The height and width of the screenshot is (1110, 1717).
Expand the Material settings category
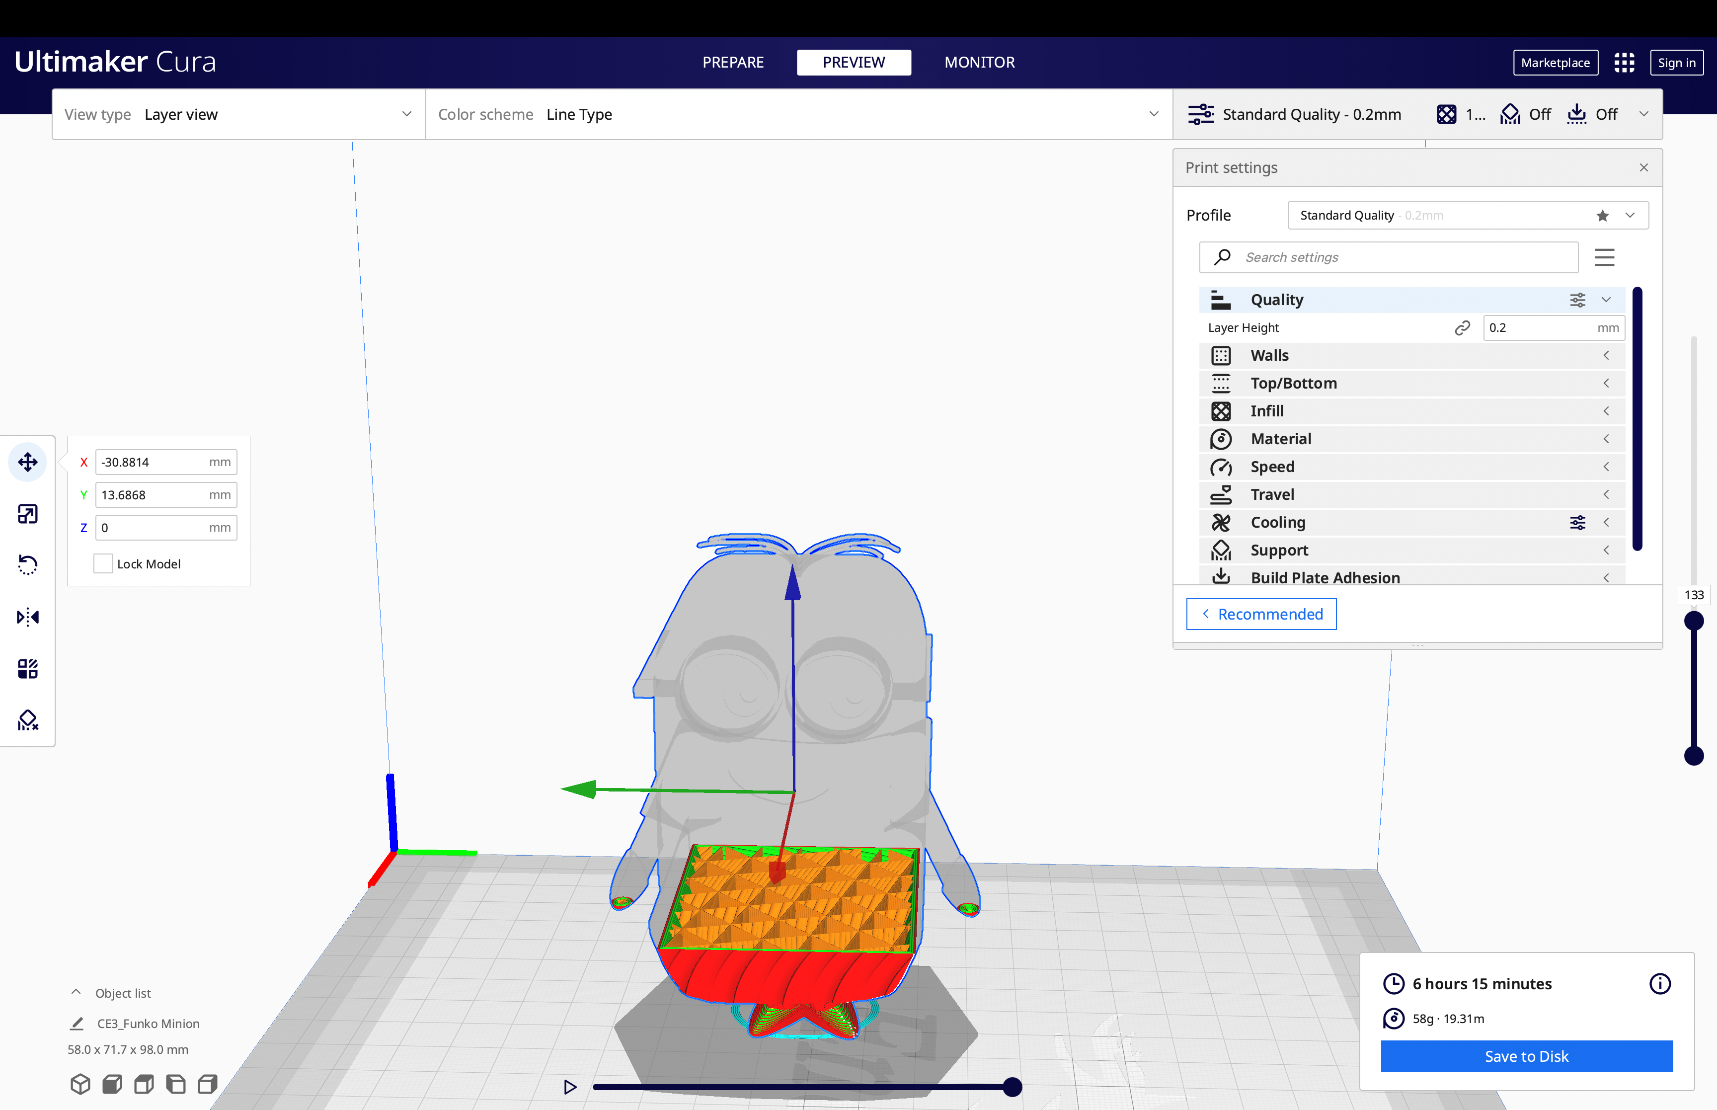coord(1411,439)
